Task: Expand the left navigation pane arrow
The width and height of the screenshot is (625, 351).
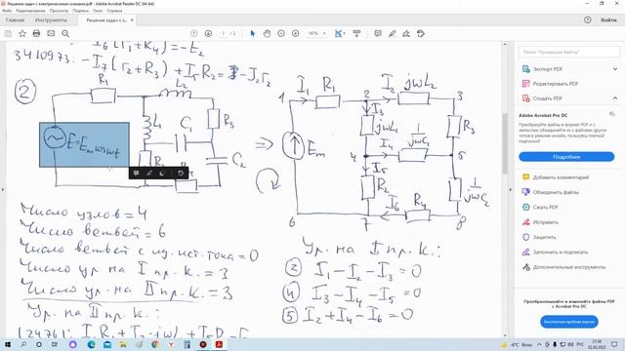Action: (2, 190)
